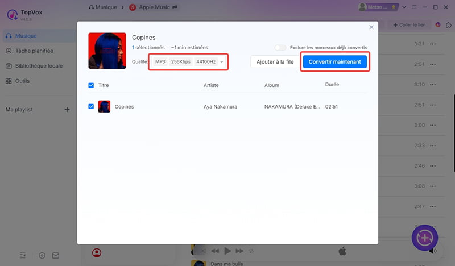This screenshot has width=455, height=266.
Task: Toggle shuffle in the player
Action: [203, 251]
